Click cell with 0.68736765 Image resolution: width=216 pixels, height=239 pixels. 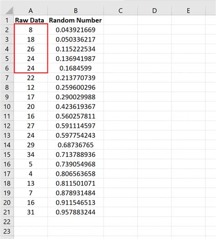tap(76, 145)
